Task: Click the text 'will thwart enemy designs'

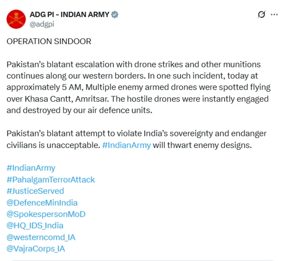Action: pyautogui.click(x=202, y=145)
